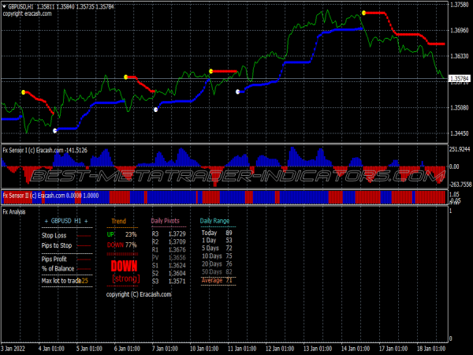473x355 pixels.
Task: Click the S1 pivot value 1.3624
Action: coord(177,265)
